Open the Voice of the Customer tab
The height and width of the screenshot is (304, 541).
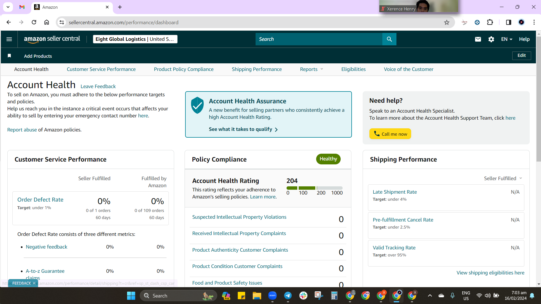[409, 69]
